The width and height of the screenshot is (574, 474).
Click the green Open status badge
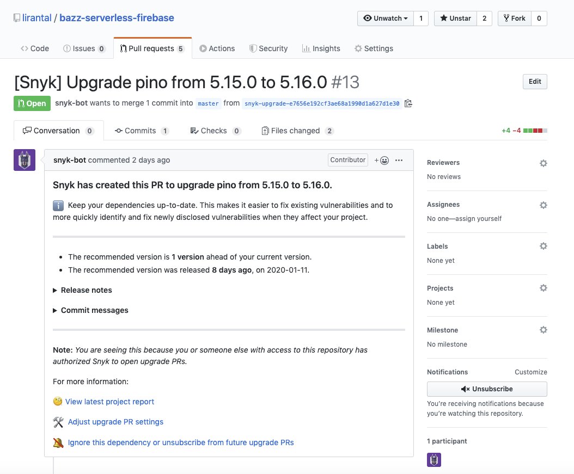pyautogui.click(x=32, y=103)
